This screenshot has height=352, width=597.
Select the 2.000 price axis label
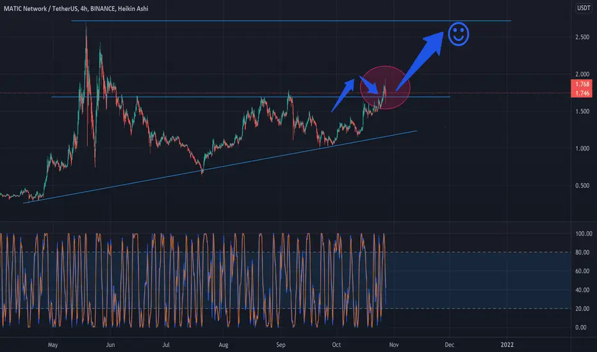(x=582, y=74)
